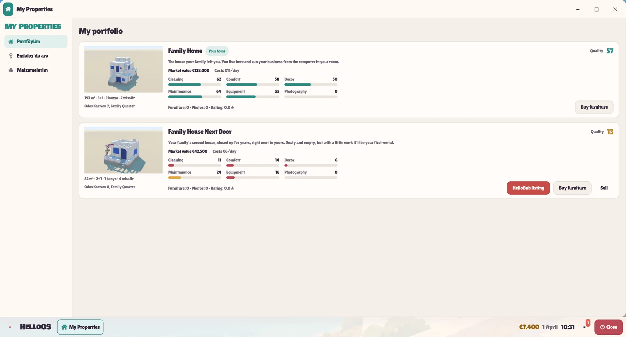Viewport: 626px width, 337px height.
Task: Click the €7.400 balance in the taskbar
Action: click(529, 327)
